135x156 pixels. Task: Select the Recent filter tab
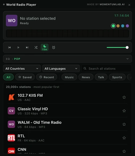(47, 77)
